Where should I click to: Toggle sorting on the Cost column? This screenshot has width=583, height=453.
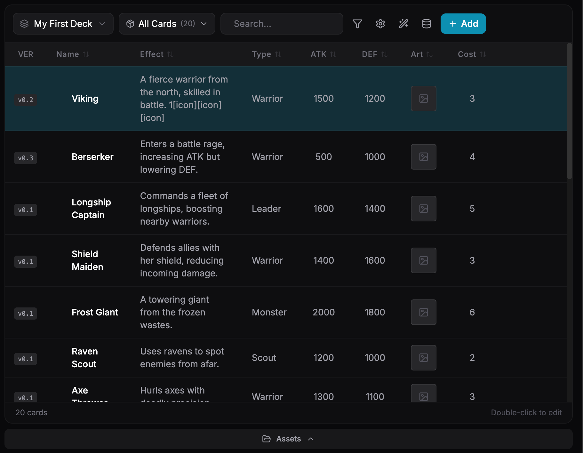tap(483, 54)
